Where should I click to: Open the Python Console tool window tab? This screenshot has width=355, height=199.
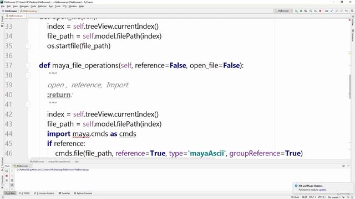coord(83,193)
